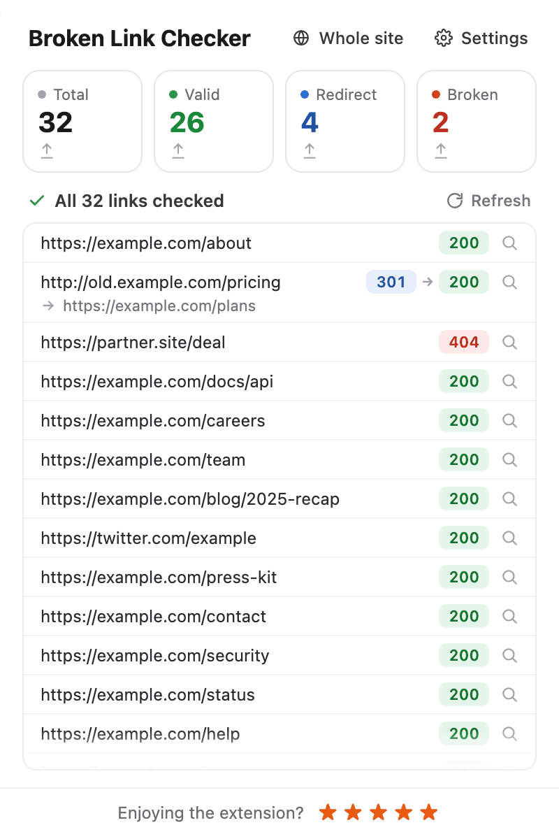Inspect the example.com/about link with magnifier
Screen dimensions: 559x839
point(510,243)
